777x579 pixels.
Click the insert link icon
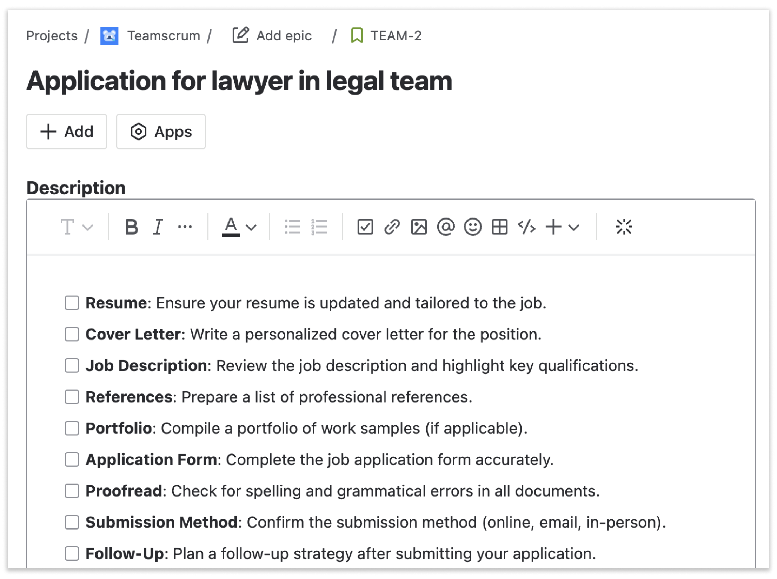coord(391,227)
